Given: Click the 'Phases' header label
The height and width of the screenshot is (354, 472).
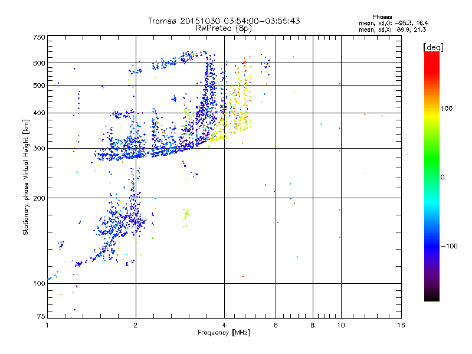Looking at the screenshot, I should [382, 17].
